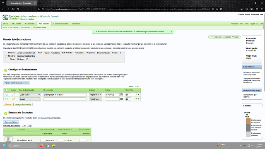The image size is (265, 149).
Task: Open reader view icon in address bar
Action: pyautogui.click(x=213, y=9)
